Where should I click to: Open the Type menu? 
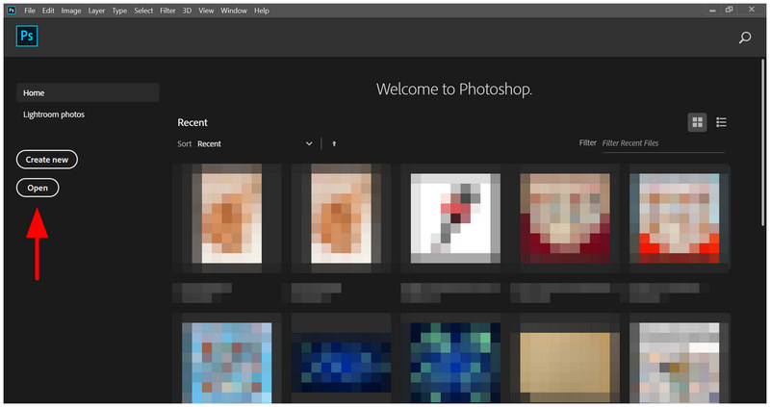click(119, 11)
